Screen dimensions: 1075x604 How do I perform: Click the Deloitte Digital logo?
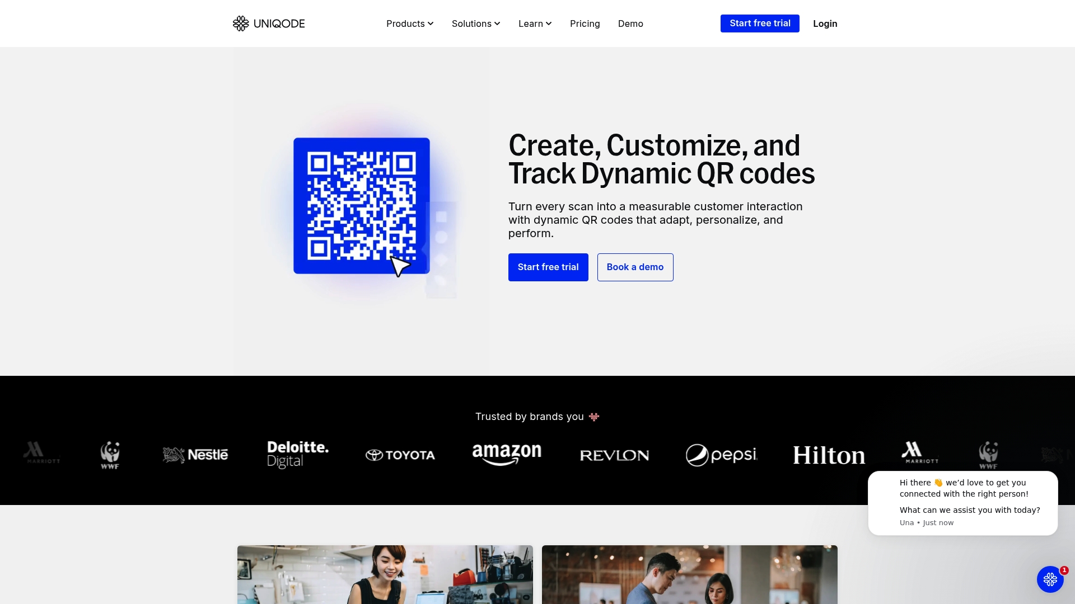point(298,454)
